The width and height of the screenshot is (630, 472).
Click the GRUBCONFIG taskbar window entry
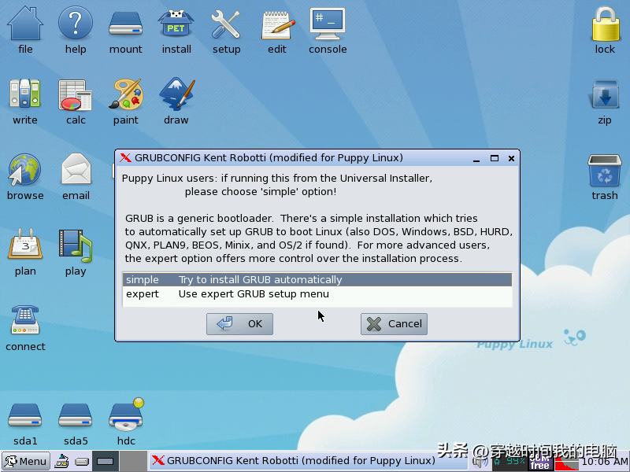click(x=308, y=461)
